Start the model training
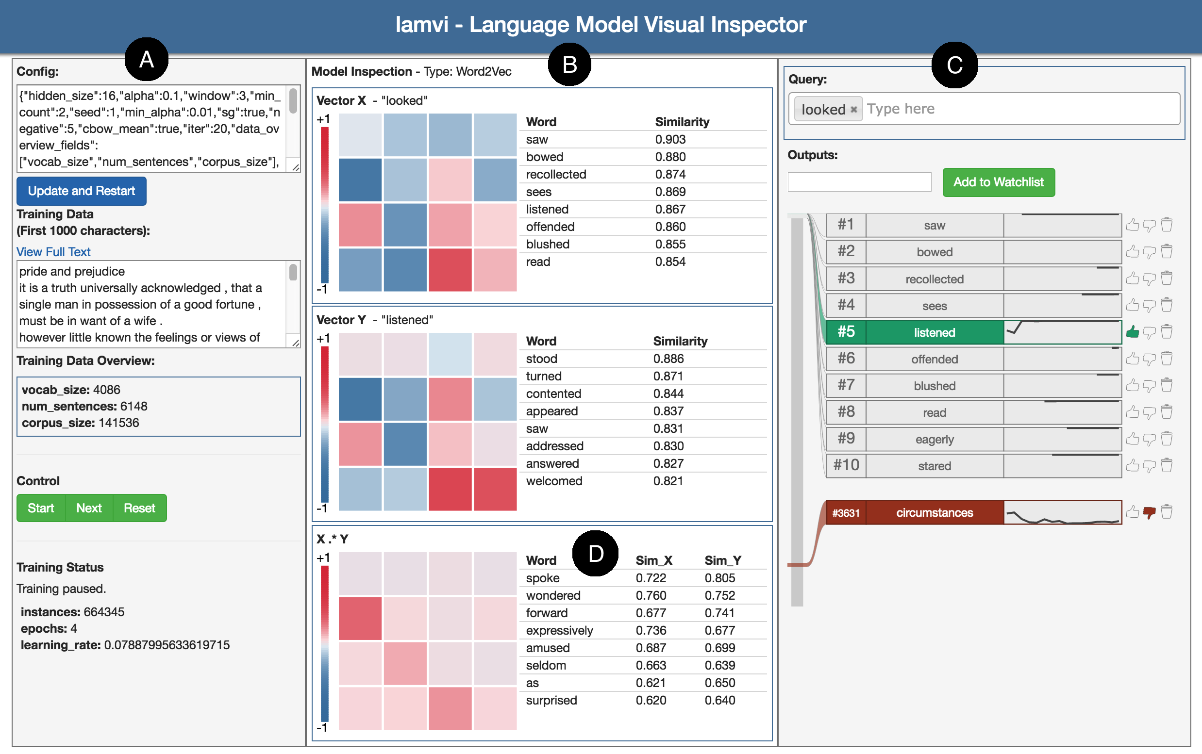 40,508
